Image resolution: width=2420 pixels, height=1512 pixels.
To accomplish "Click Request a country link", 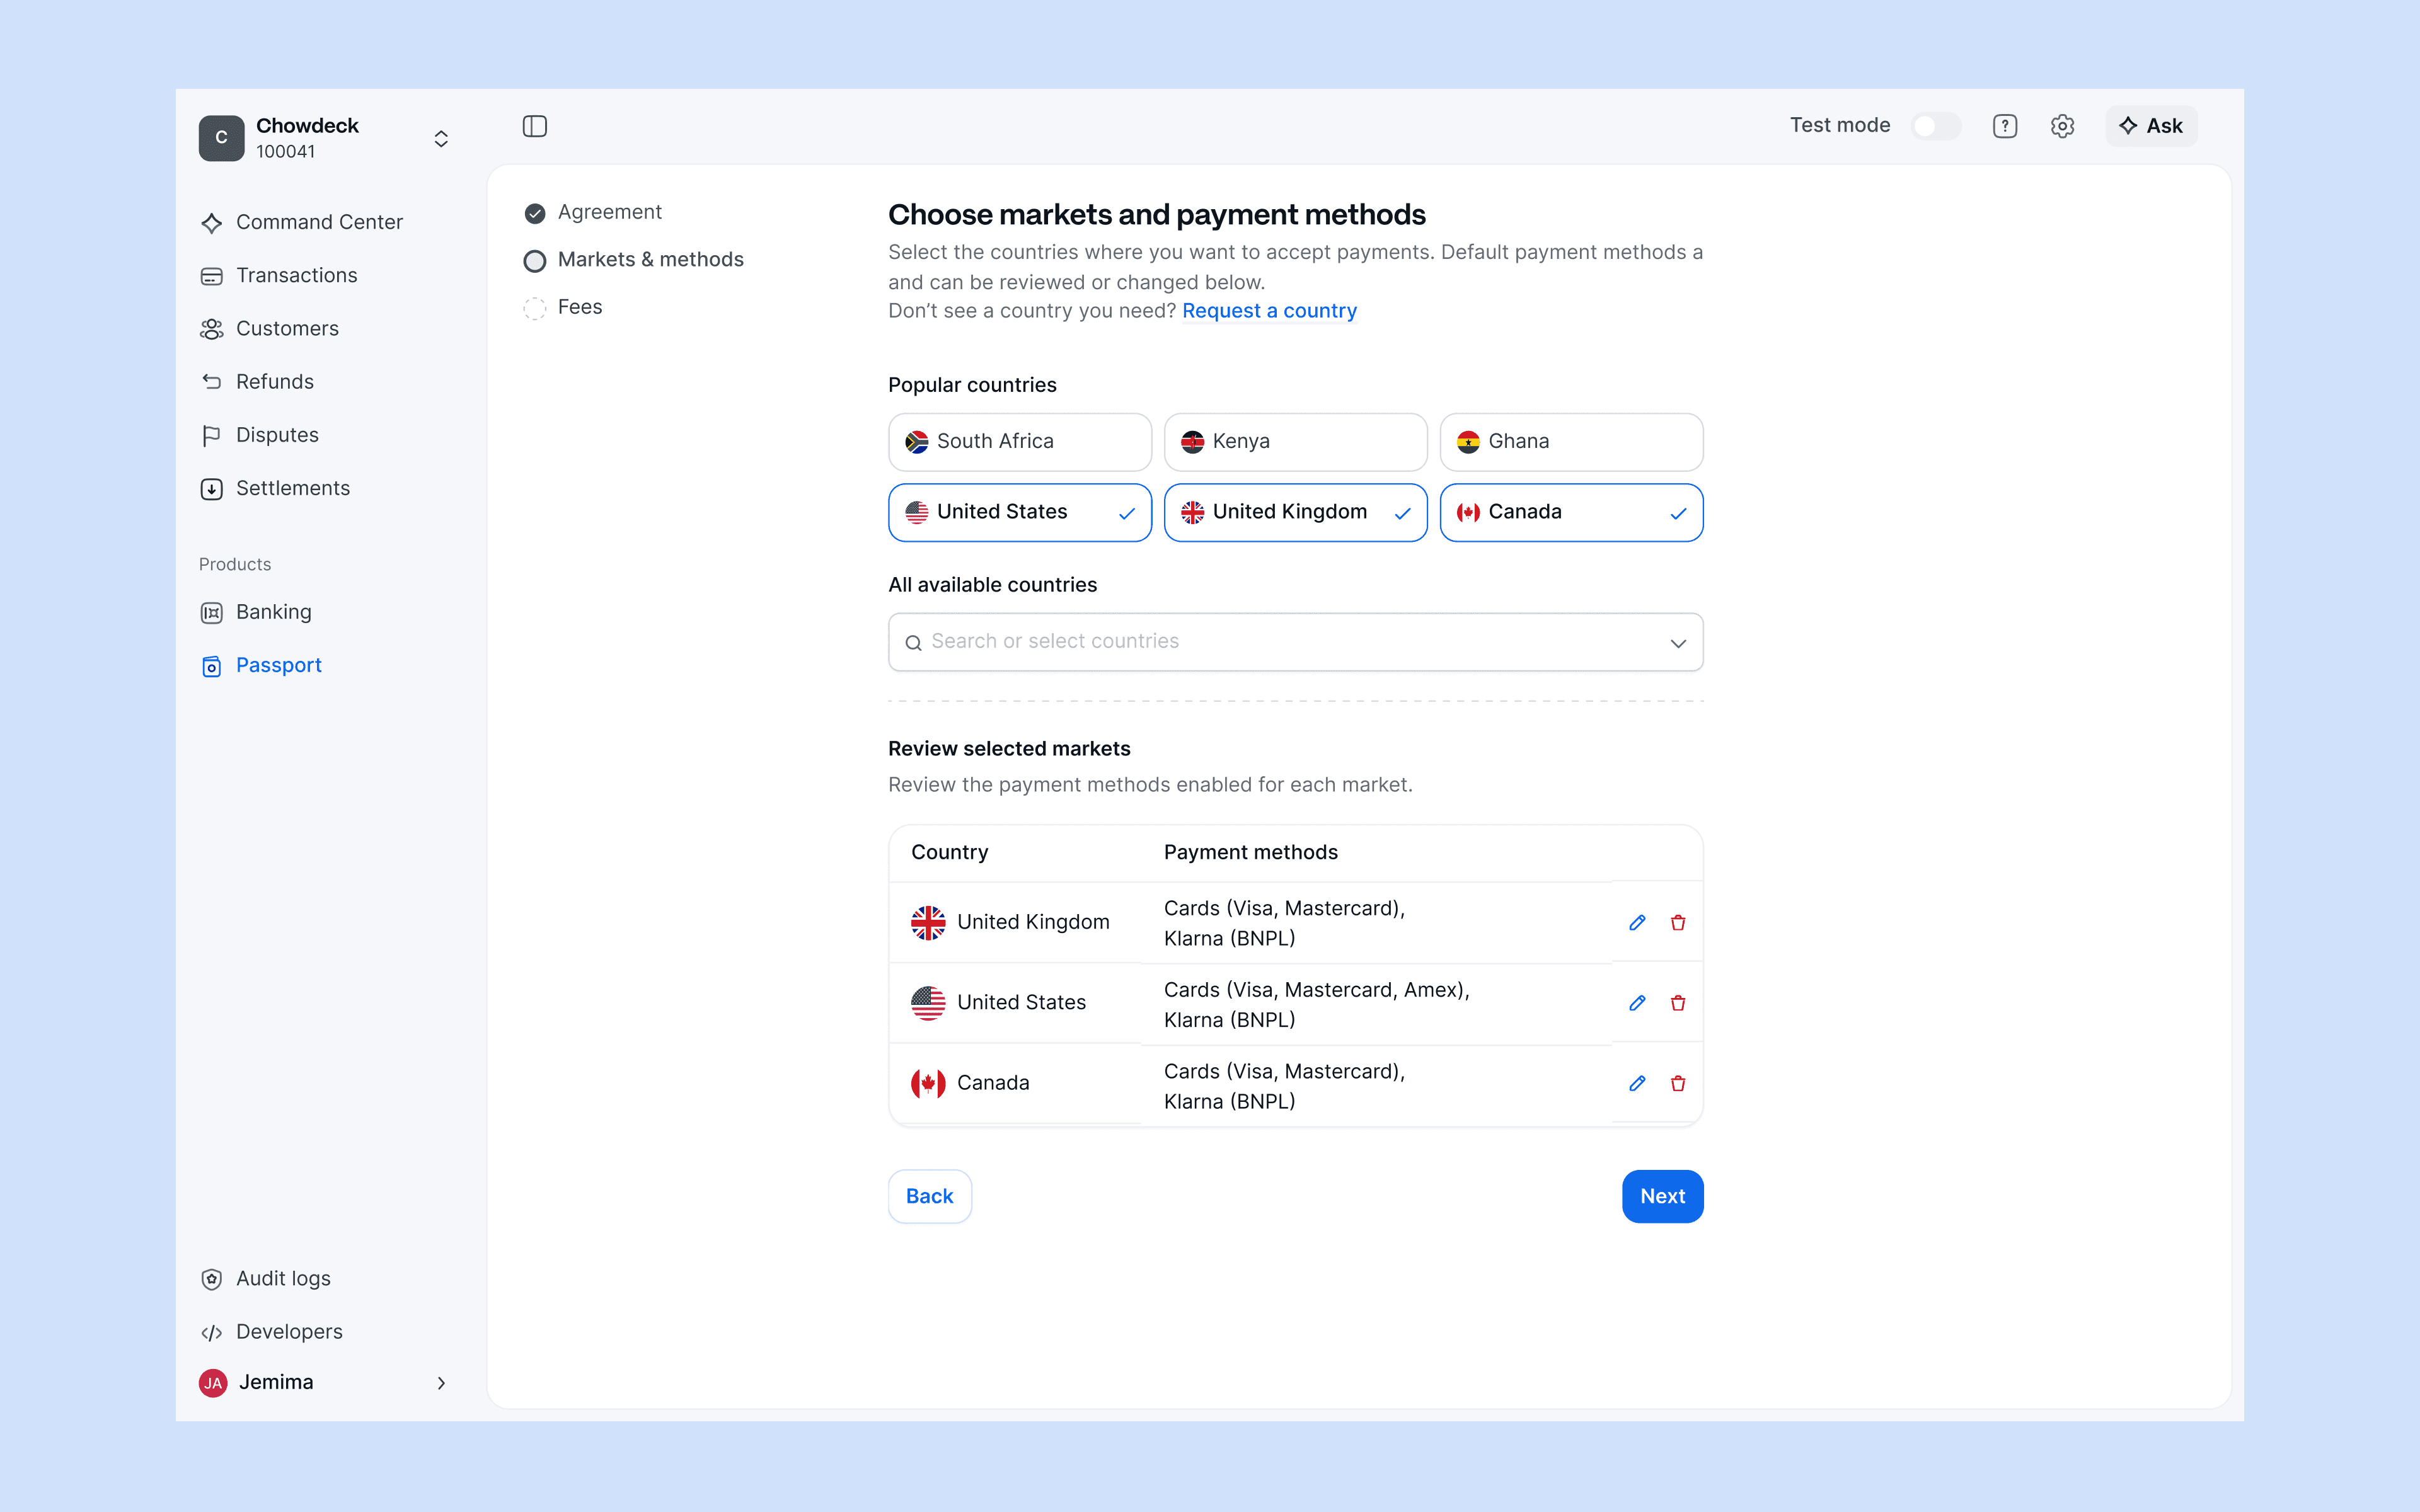I will 1269,311.
